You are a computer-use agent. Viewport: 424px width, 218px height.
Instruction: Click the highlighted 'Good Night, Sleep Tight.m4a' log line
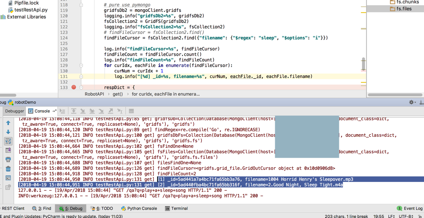coord(181,185)
